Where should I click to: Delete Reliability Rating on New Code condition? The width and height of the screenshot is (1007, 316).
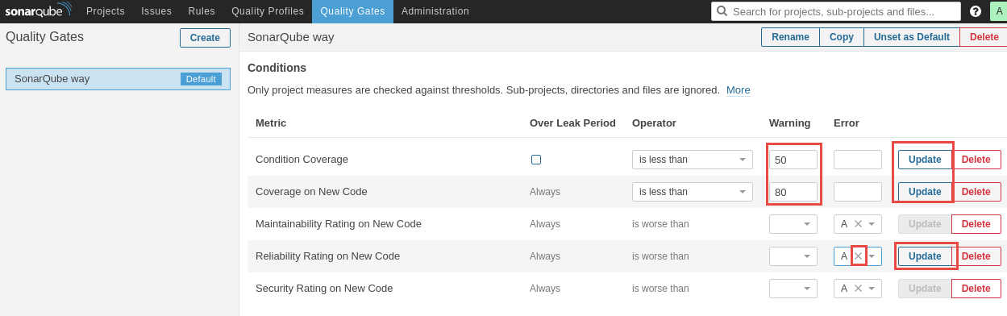tap(976, 256)
